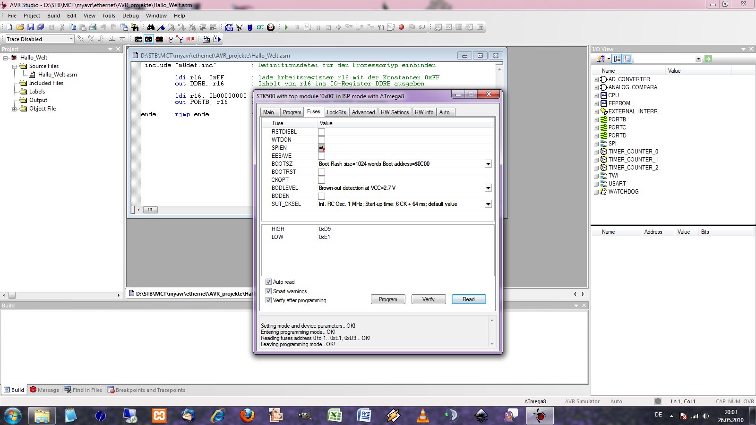Viewport: 756px width, 425px height.
Task: Collapse the Hallo_Welt project tree node
Action: [6, 58]
